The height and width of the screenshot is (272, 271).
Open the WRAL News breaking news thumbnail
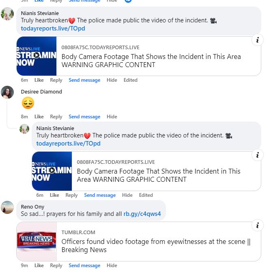click(x=37, y=241)
